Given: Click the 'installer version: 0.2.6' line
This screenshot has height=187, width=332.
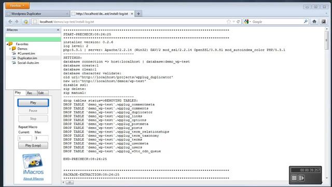Looking at the screenshot, I should click(x=88, y=42).
